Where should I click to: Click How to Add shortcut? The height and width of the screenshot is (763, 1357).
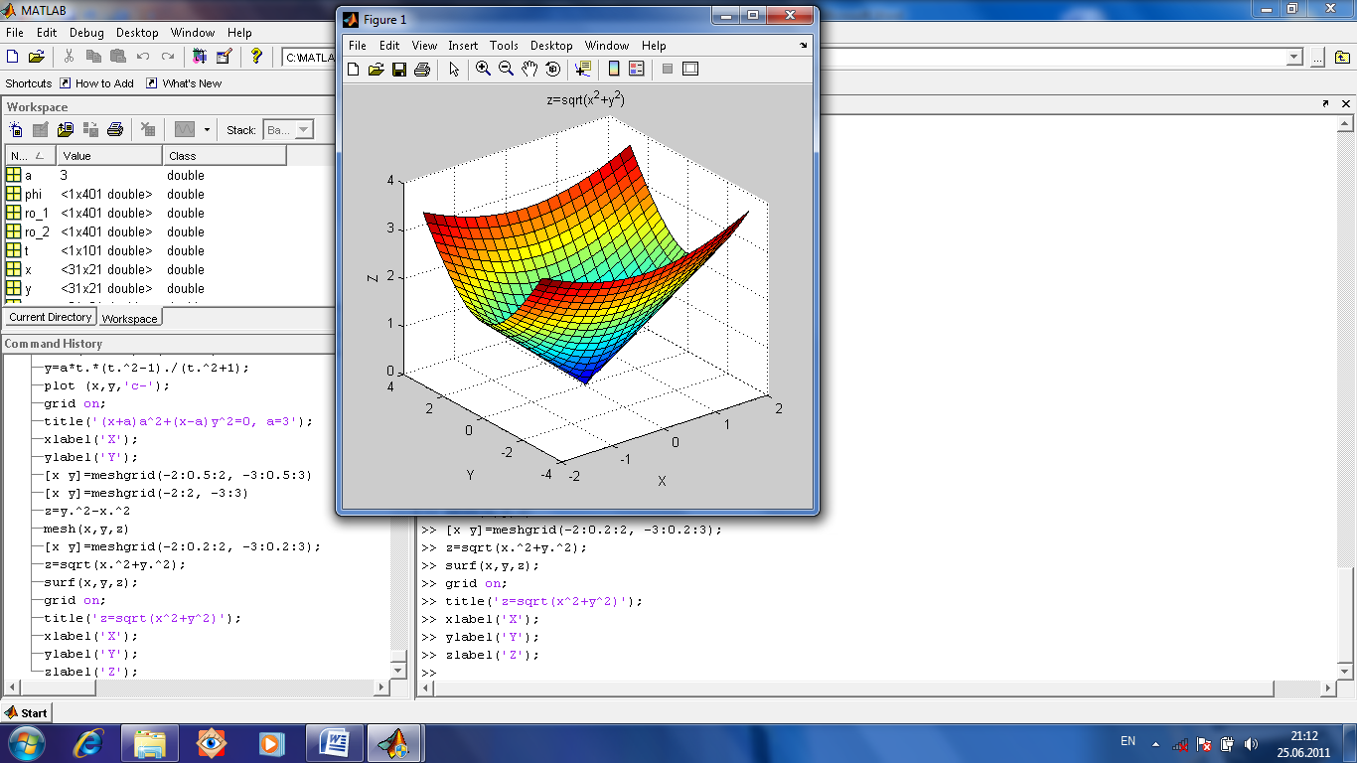pos(96,83)
